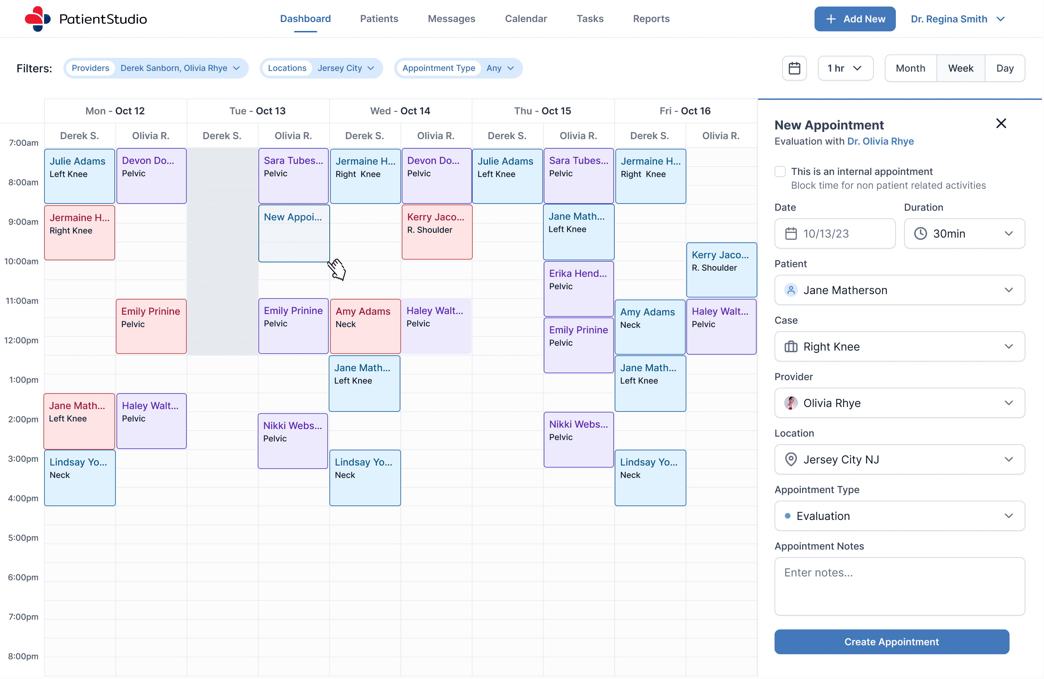The image size is (1044, 679).
Task: Click the plus icon on Add New
Action: point(830,19)
